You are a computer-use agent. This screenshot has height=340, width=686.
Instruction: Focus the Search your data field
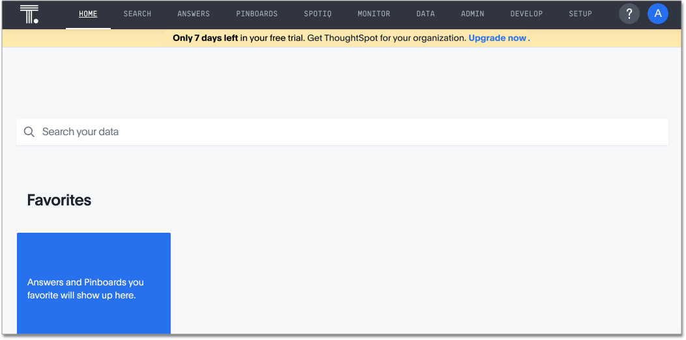pyautogui.click(x=352, y=132)
